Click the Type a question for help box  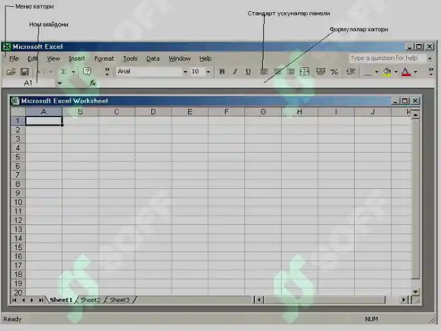click(x=388, y=58)
